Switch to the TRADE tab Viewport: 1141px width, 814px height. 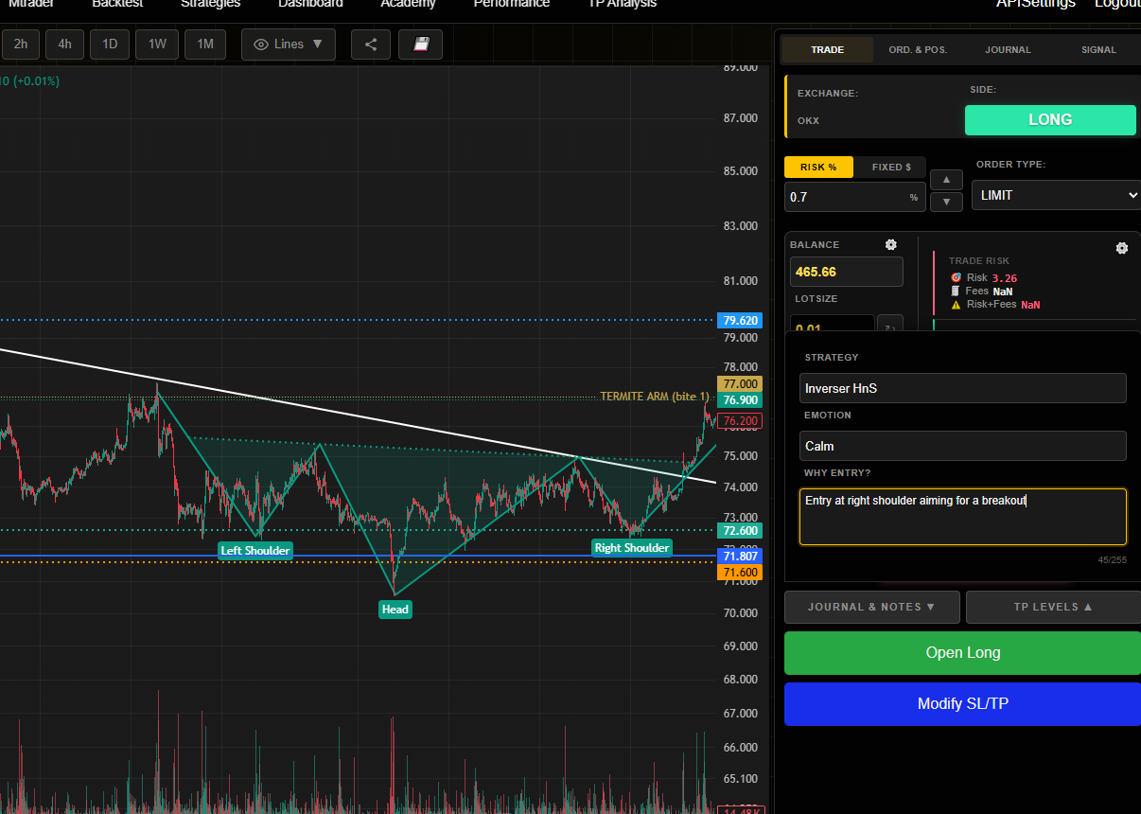[828, 49]
